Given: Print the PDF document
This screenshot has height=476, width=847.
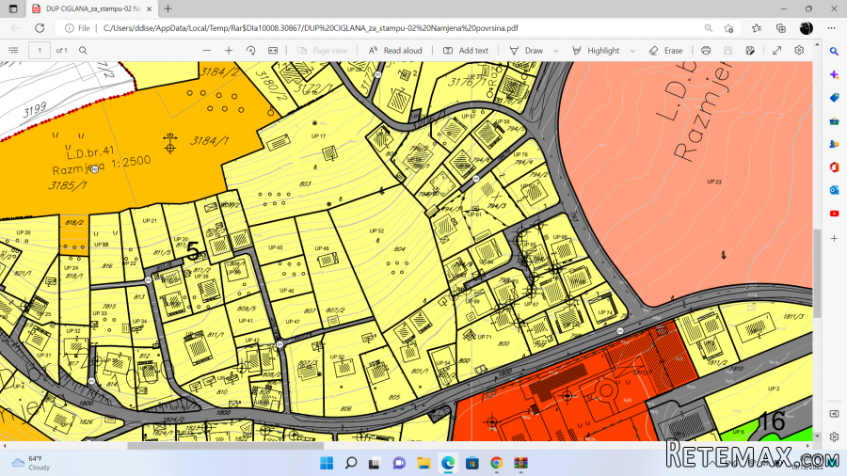Looking at the screenshot, I should pos(706,50).
